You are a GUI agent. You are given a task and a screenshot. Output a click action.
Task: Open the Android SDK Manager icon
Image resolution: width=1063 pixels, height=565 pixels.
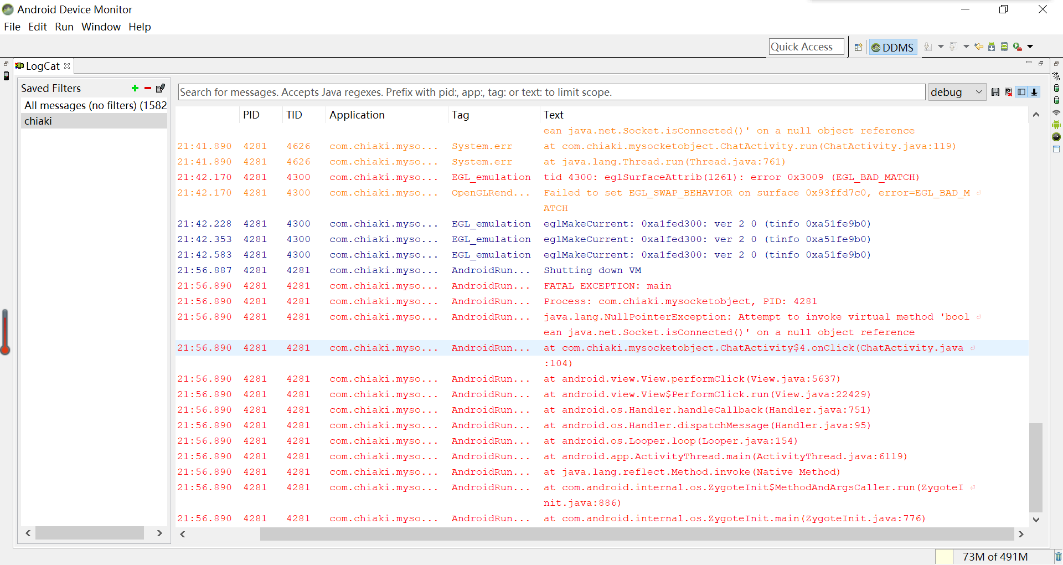click(992, 47)
